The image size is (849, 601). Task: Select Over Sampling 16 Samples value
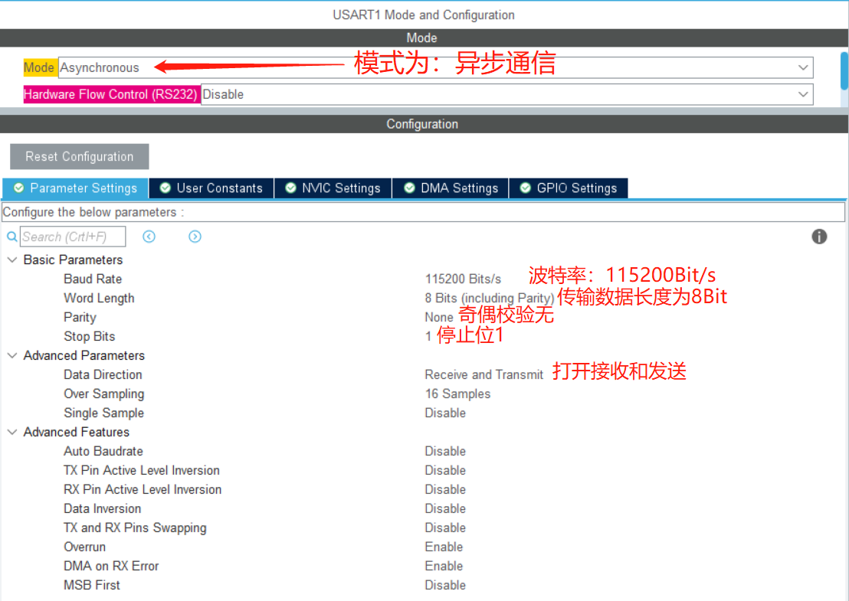tap(457, 394)
